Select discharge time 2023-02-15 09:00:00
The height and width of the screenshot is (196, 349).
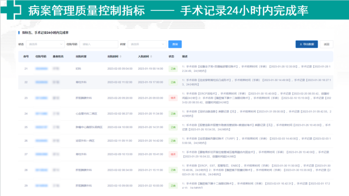point(120,186)
